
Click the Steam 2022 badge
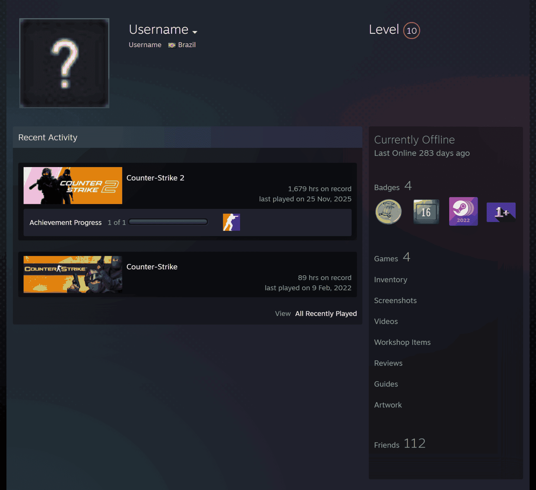(x=463, y=211)
